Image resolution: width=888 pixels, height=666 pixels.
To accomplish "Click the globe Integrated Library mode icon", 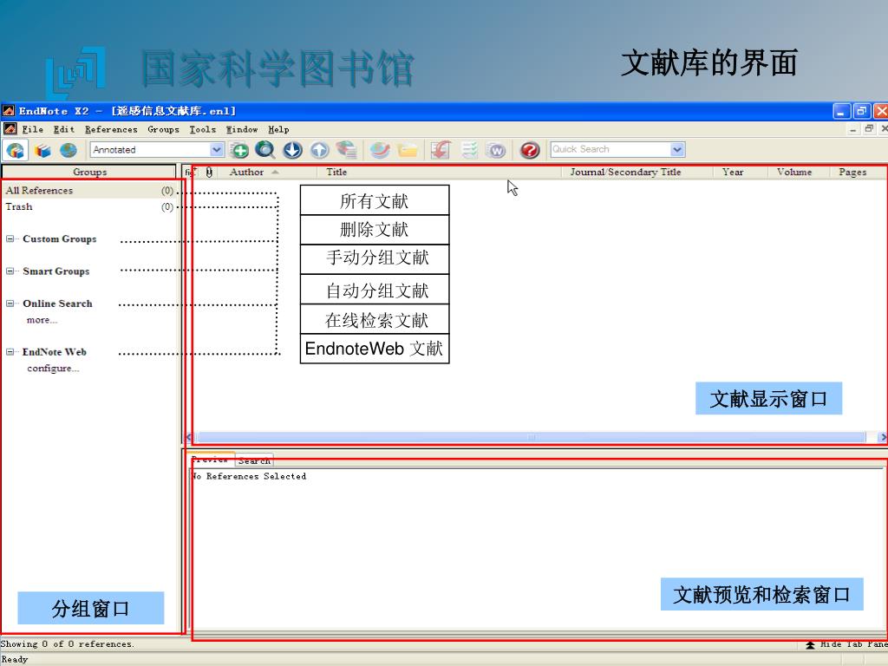I will pyautogui.click(x=69, y=151).
